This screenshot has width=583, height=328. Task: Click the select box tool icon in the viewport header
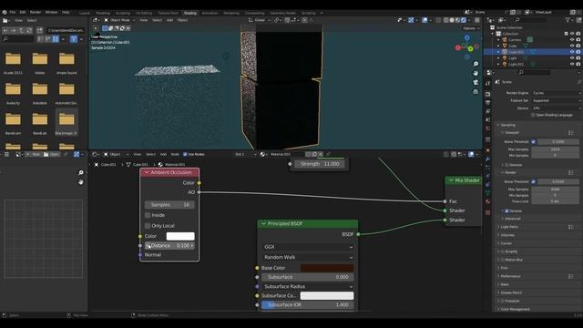105,28
